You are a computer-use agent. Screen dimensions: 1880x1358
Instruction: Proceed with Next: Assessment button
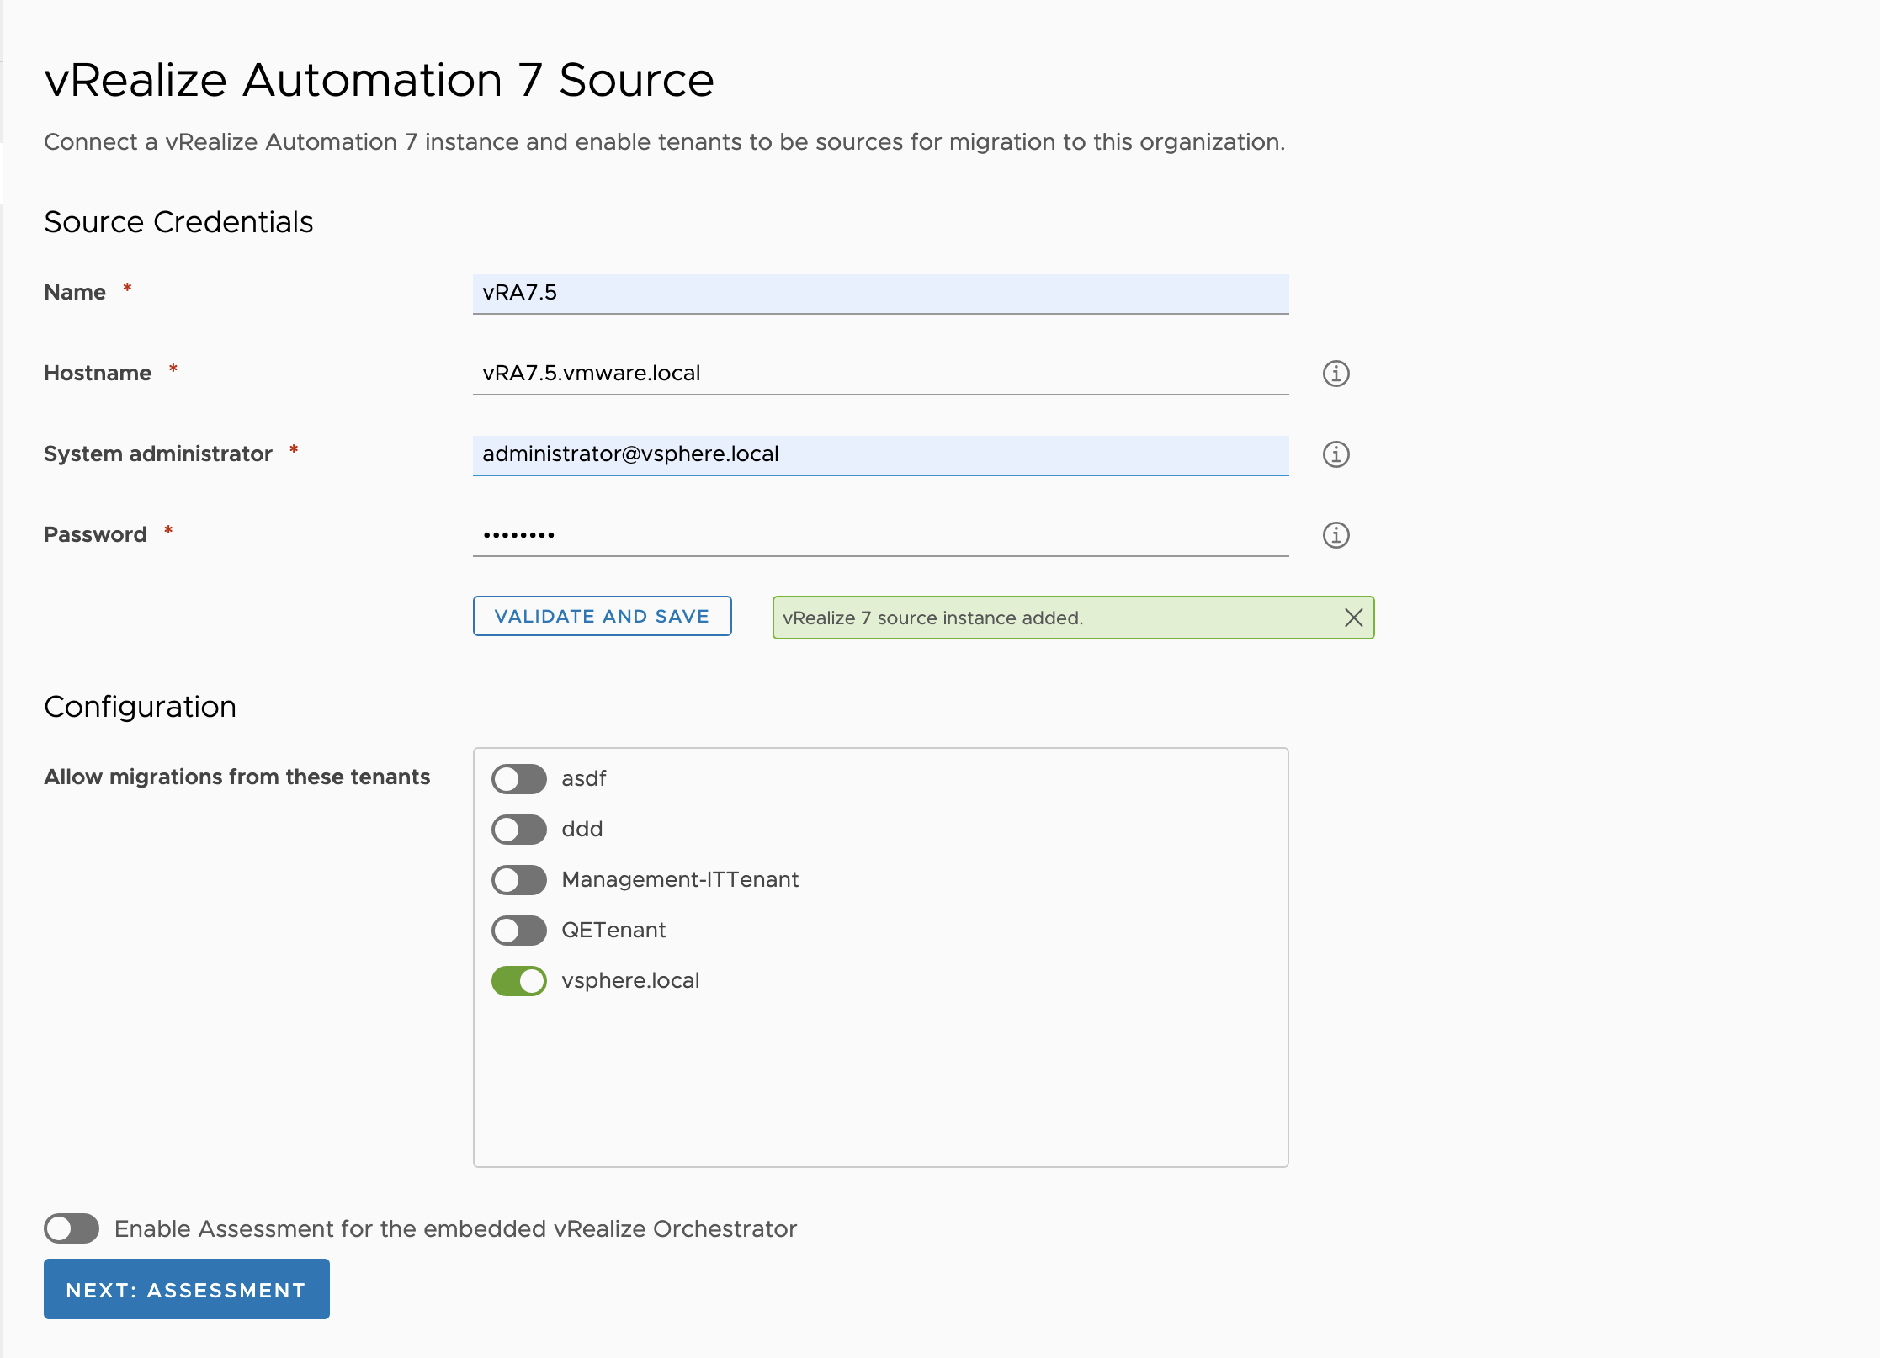186,1289
